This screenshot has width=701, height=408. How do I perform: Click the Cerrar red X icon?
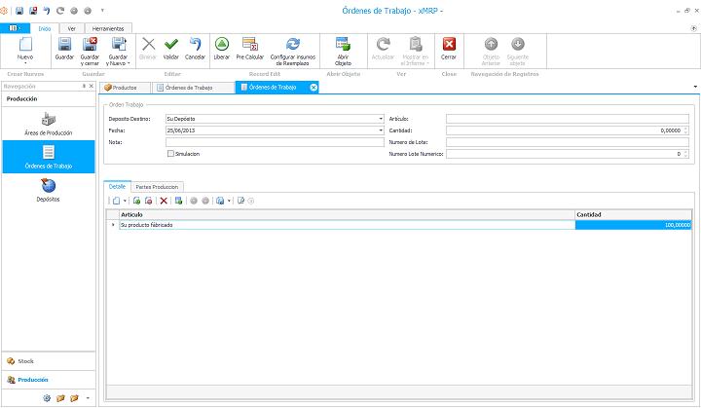[x=449, y=46]
